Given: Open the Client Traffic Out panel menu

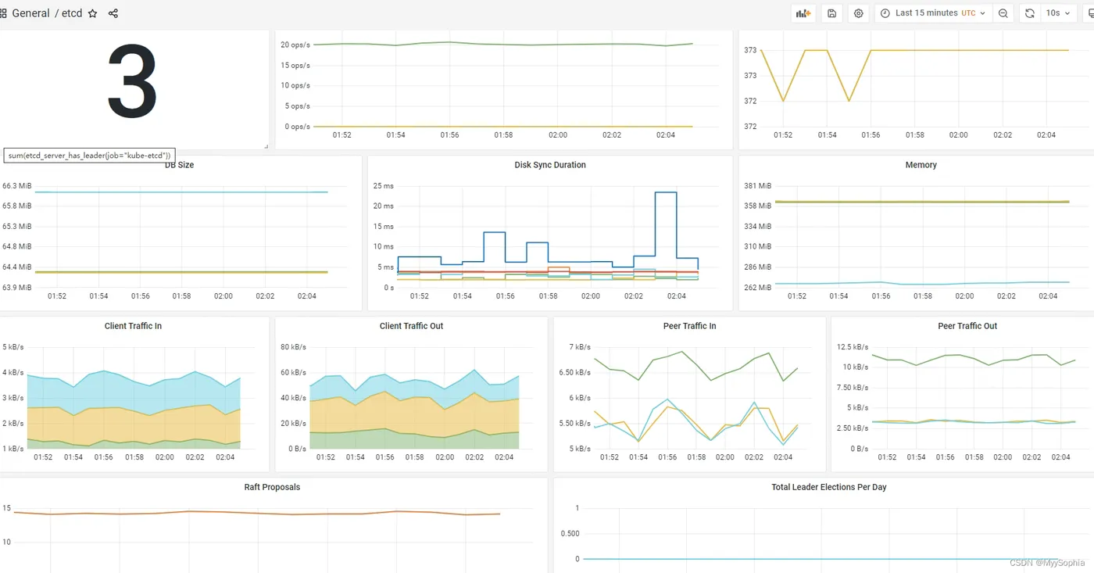Looking at the screenshot, I should point(411,326).
